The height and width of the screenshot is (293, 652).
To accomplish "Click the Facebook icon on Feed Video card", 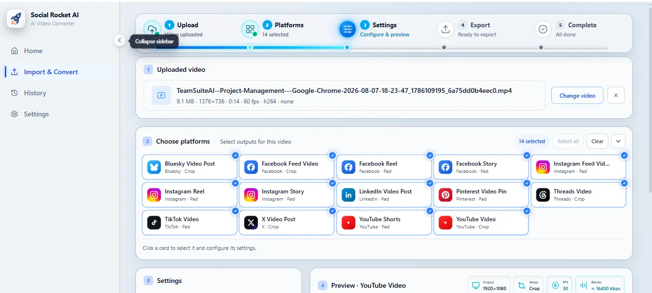I will [x=251, y=167].
